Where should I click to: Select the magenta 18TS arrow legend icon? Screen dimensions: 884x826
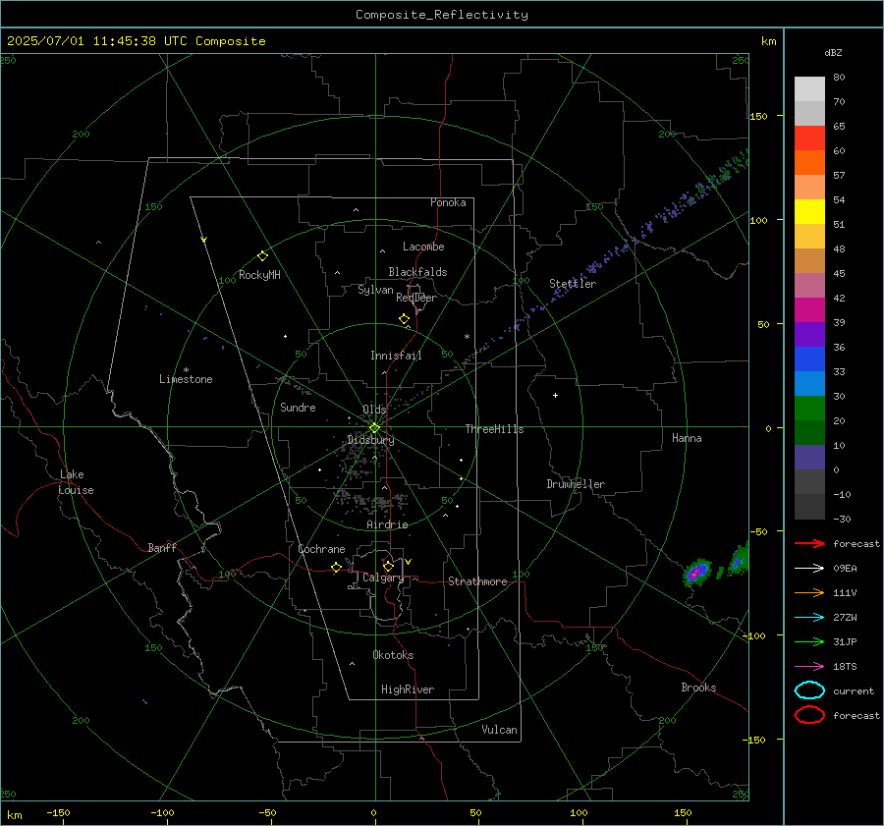point(809,667)
